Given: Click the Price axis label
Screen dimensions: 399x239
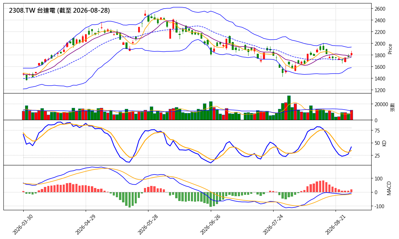Looking at the screenshot, I should (x=390, y=49).
